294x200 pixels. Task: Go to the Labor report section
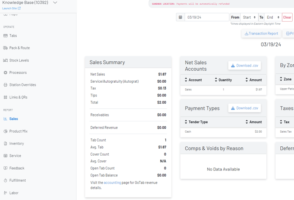pyautogui.click(x=14, y=193)
